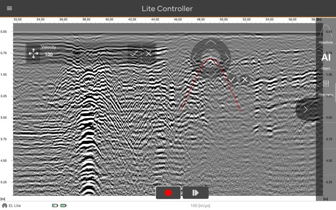Move hyperbola right with the right chevron
336x210 pixels.
[227, 58]
